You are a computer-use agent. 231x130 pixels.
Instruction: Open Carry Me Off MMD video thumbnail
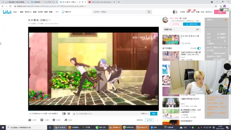[x=171, y=56]
